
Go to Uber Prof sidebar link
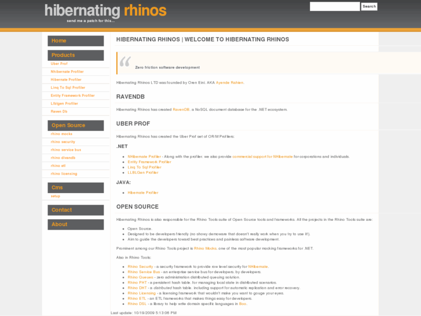pos(59,64)
